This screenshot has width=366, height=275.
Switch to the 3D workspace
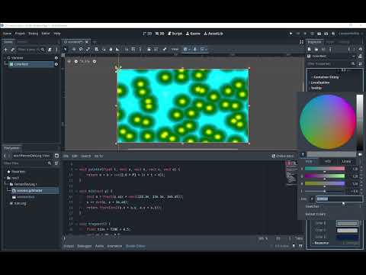[x=160, y=34]
